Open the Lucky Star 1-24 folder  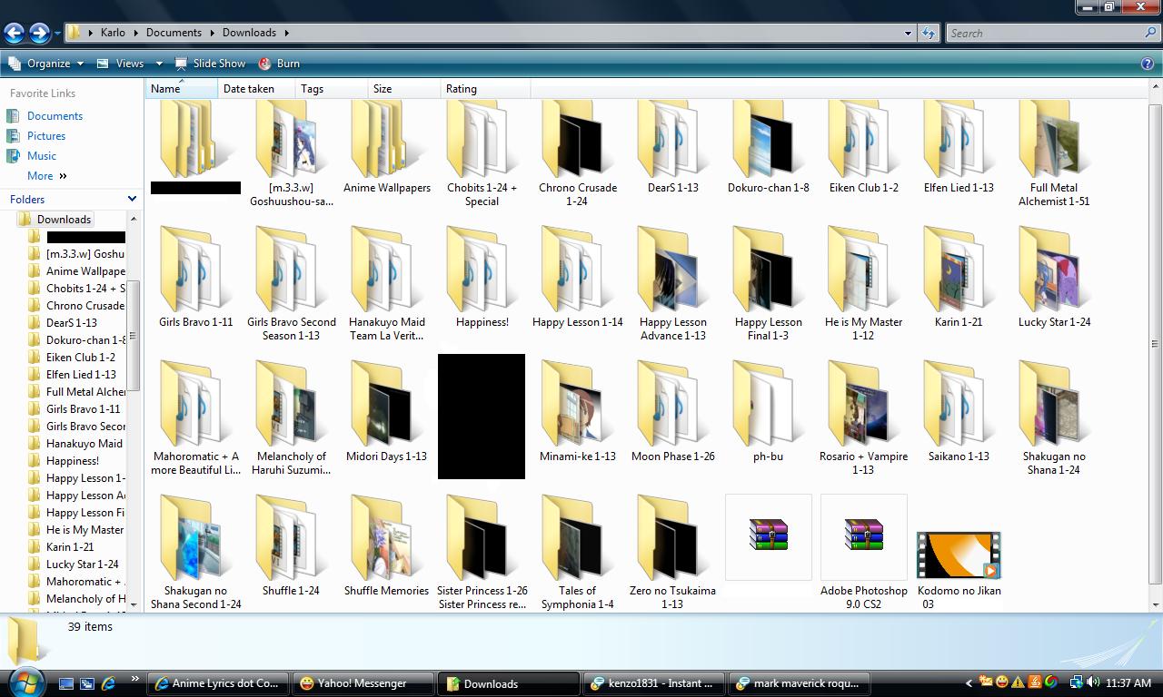(x=1054, y=277)
